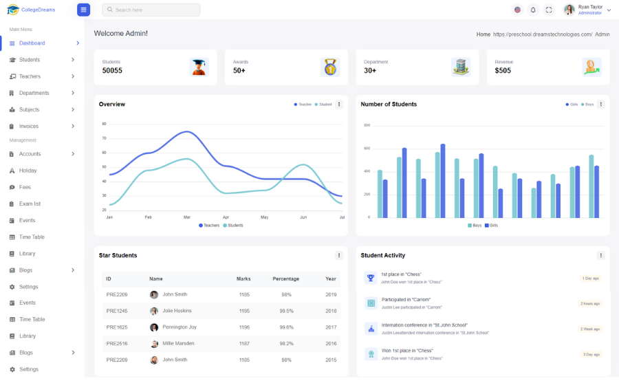This screenshot has height=381, width=619.
Task: Toggle Girls series in top legend
Action: (572, 105)
